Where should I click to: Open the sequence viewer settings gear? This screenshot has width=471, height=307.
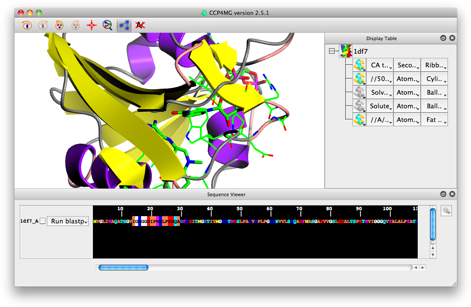[x=446, y=210]
